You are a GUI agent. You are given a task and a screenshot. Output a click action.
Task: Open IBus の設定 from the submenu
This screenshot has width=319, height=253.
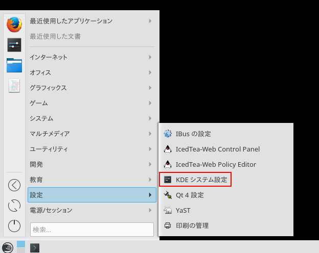[x=226, y=134]
